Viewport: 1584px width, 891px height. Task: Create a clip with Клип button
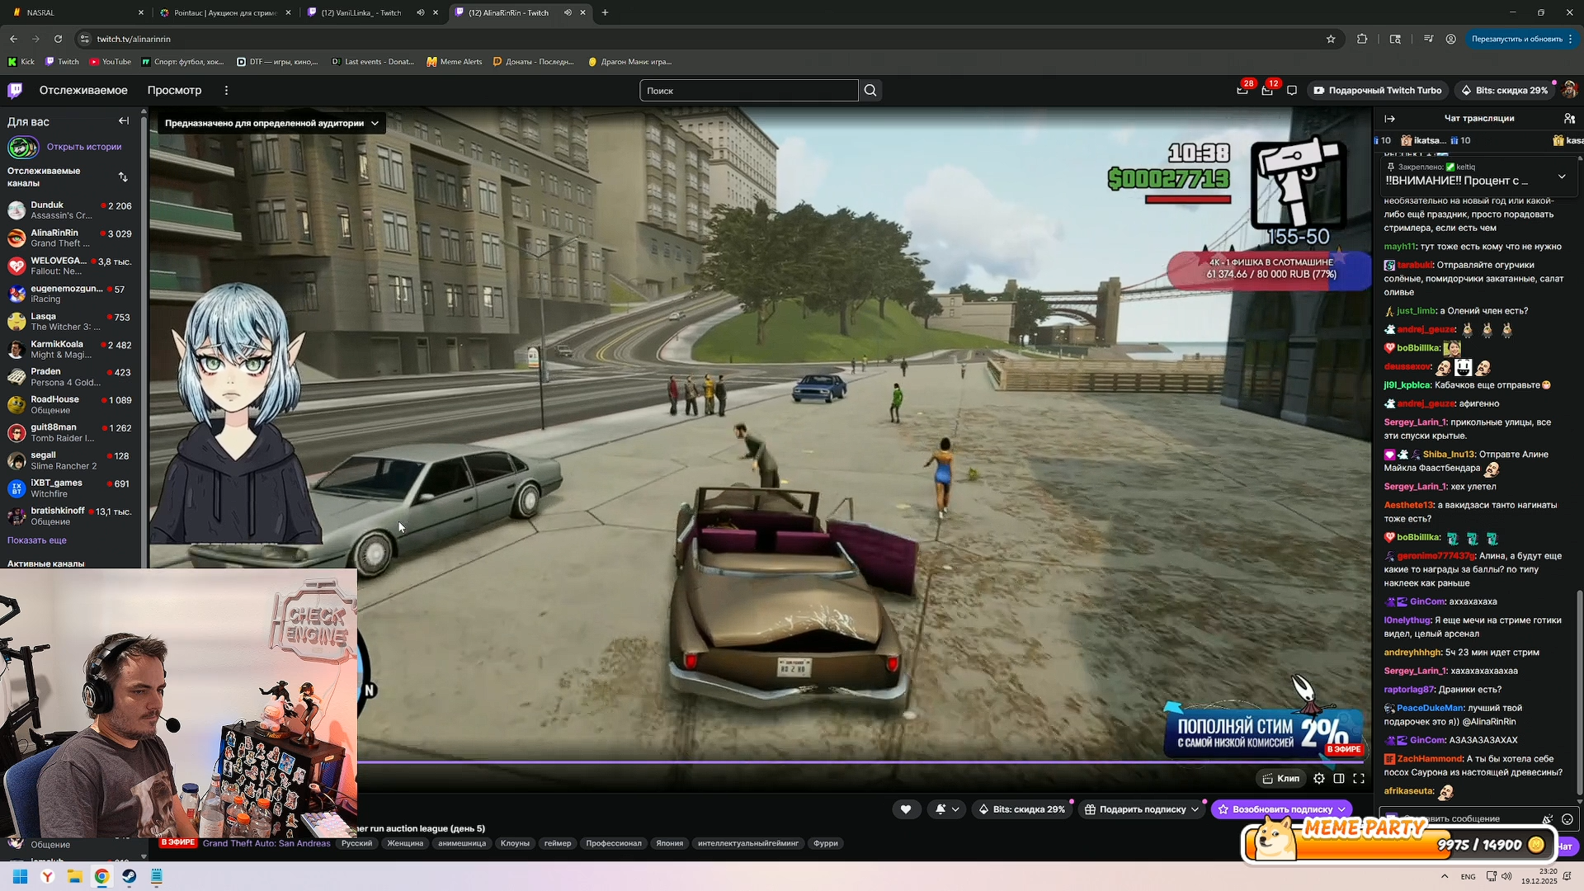coord(1280,778)
